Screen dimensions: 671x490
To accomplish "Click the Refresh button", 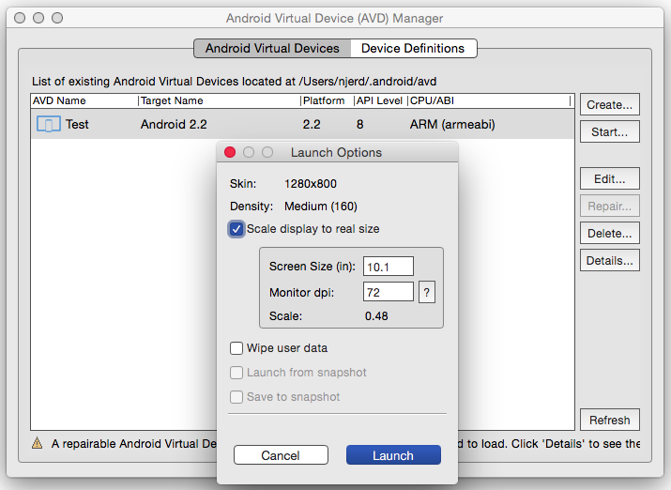I will tap(610, 420).
